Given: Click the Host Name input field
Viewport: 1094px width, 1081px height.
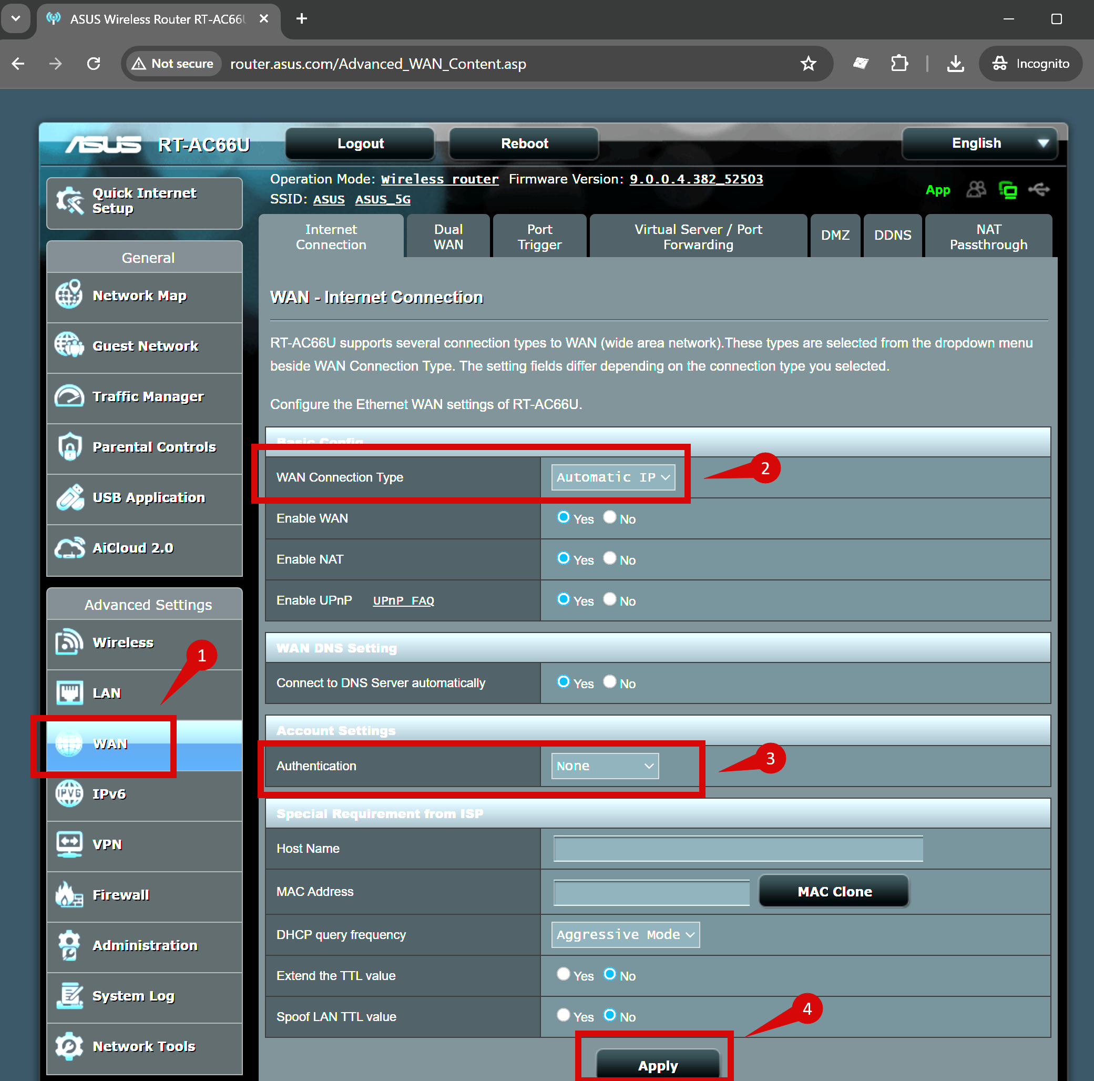Looking at the screenshot, I should pyautogui.click(x=738, y=848).
